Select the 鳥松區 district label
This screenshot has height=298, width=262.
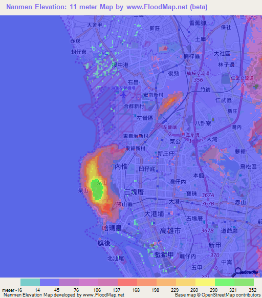[x=249, y=167]
